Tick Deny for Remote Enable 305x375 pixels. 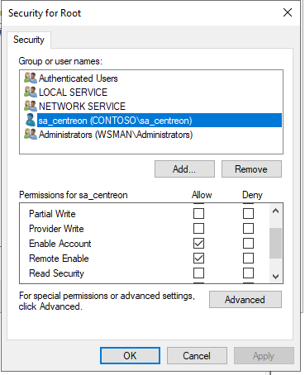[x=248, y=259]
